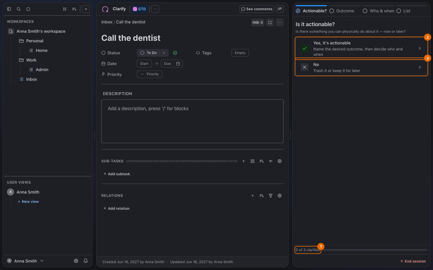Choose "Yes, it's actionable" option
Viewport: 433px width, 270px height.
[x=361, y=48]
